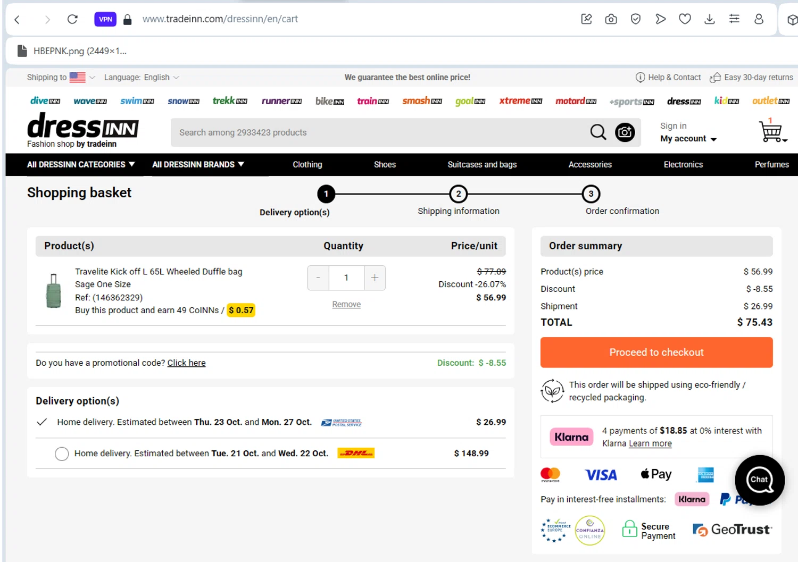Screen dimensions: 798x562
Task: Open the diveinn store logo
Action: click(45, 101)
